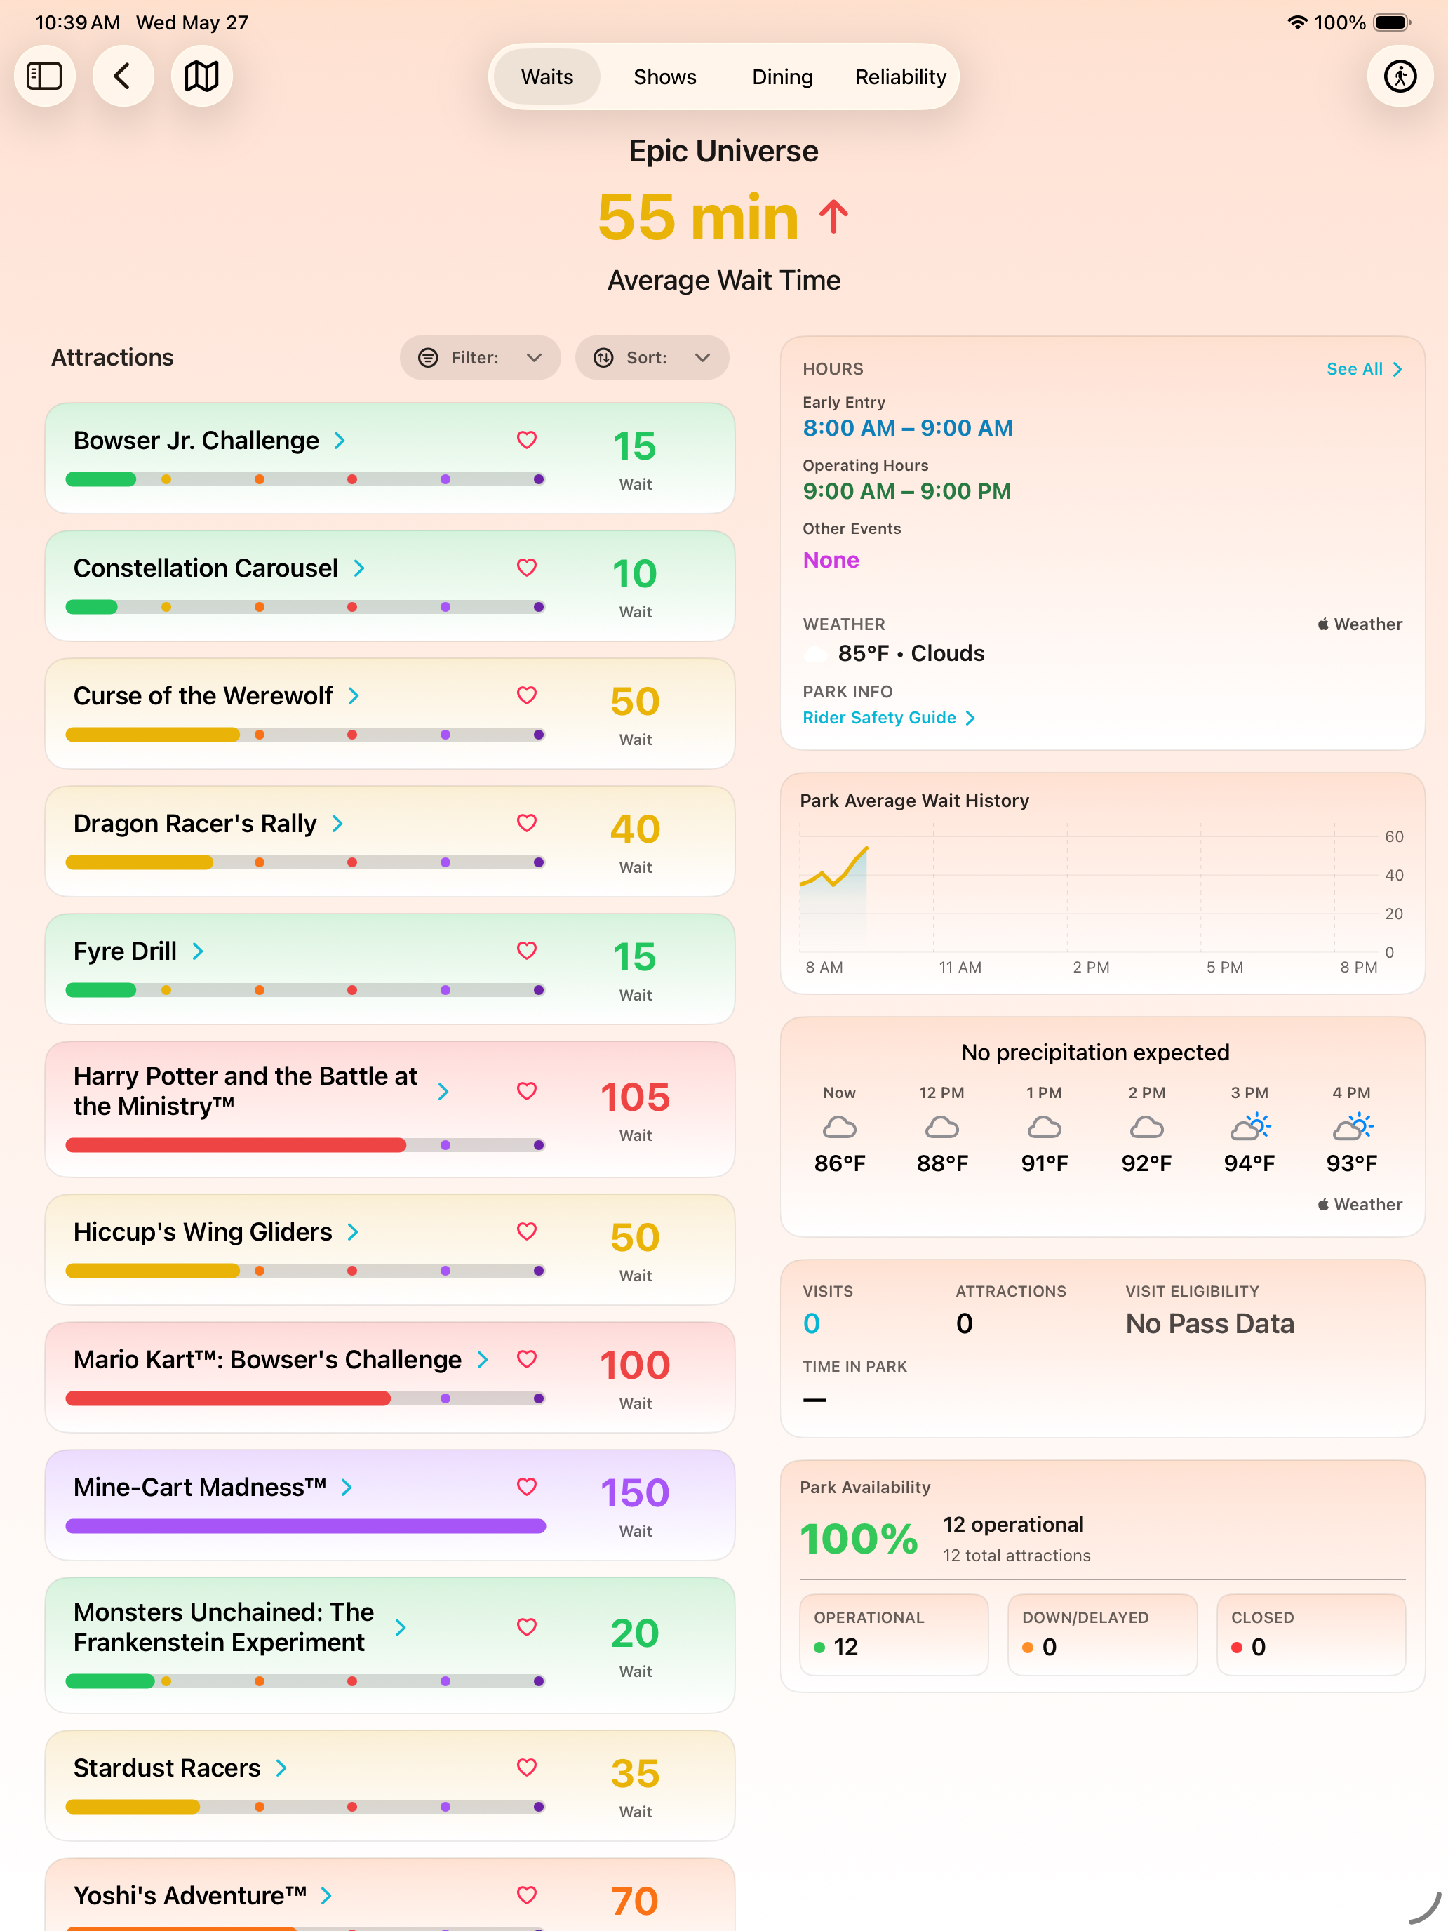Switch to the Reliability tab

(x=901, y=76)
